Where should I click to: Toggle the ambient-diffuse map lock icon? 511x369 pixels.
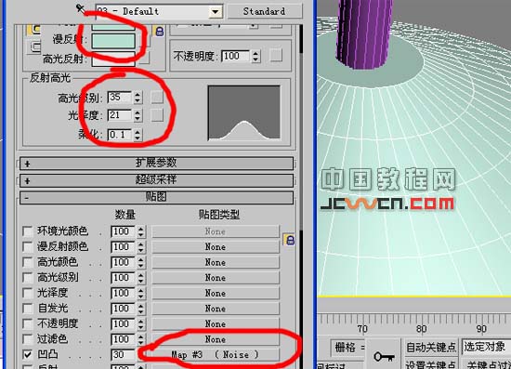(x=289, y=240)
